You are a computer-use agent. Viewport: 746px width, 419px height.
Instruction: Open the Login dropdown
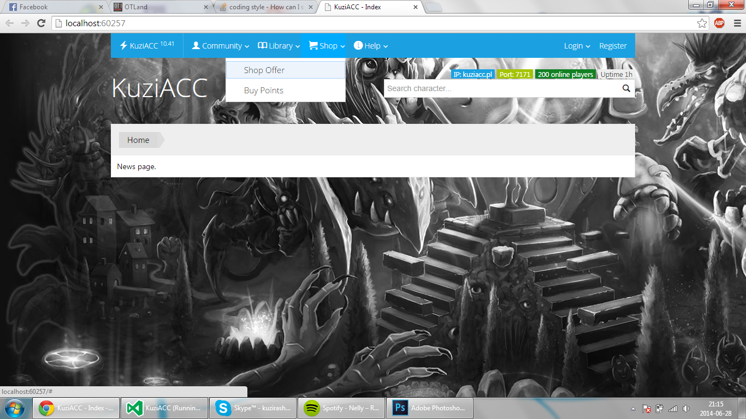577,46
